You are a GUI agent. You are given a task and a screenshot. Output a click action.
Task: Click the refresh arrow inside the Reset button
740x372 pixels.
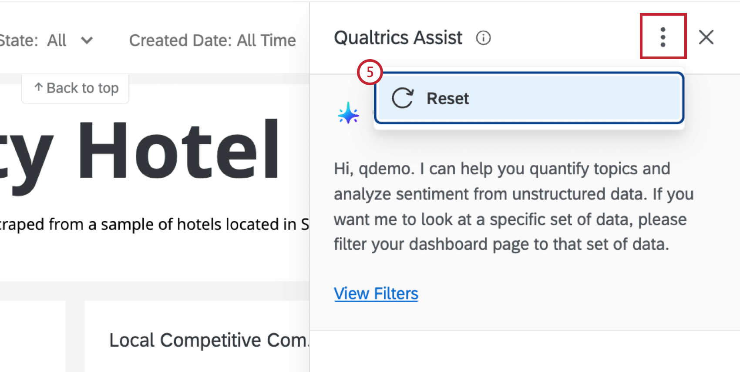coord(402,98)
